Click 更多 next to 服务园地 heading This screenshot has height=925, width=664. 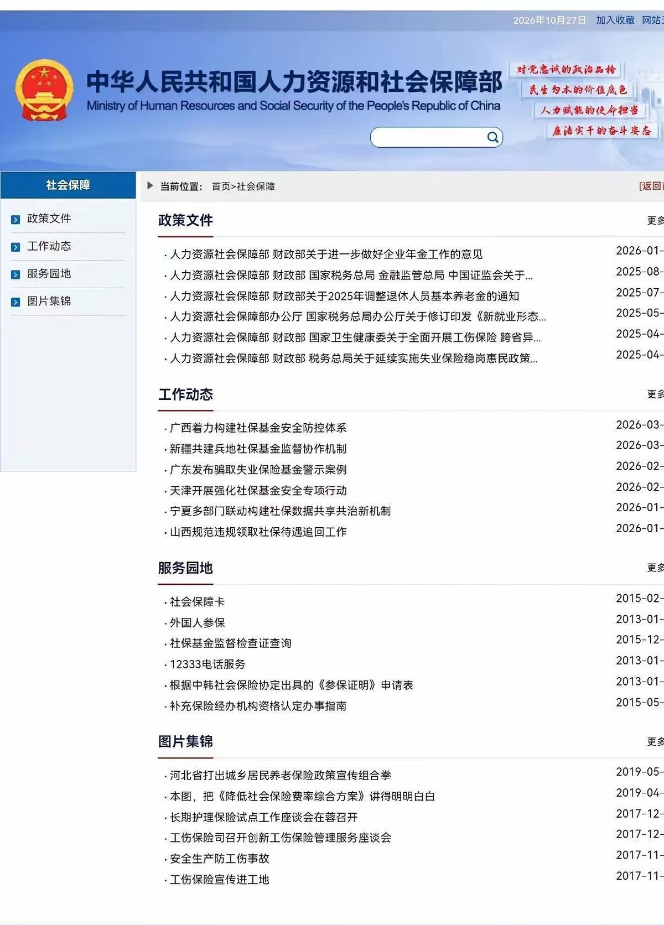point(655,568)
